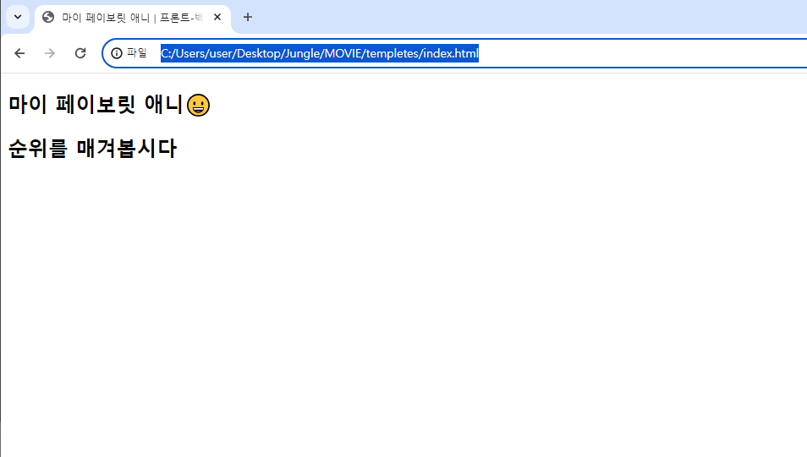The width and height of the screenshot is (807, 457).
Task: View site information via 파일 info icon
Action: click(x=129, y=53)
